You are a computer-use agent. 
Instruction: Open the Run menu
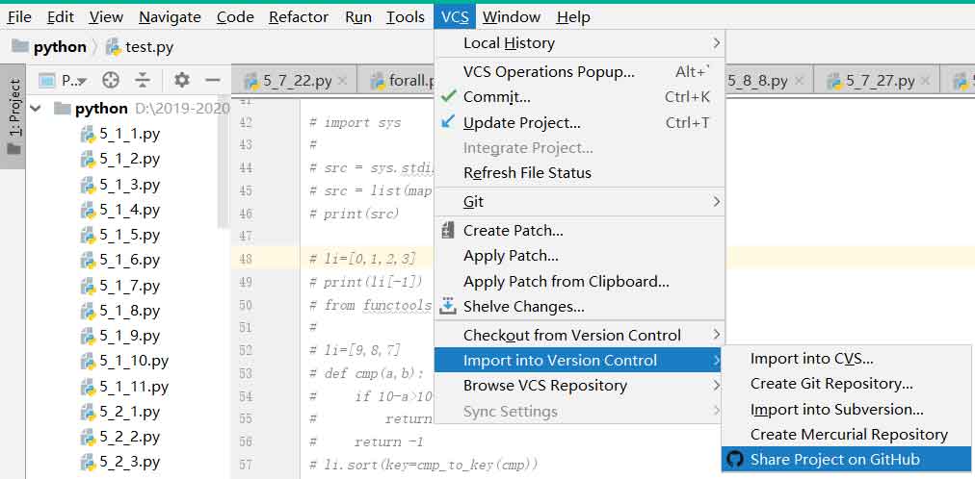pyautogui.click(x=358, y=17)
